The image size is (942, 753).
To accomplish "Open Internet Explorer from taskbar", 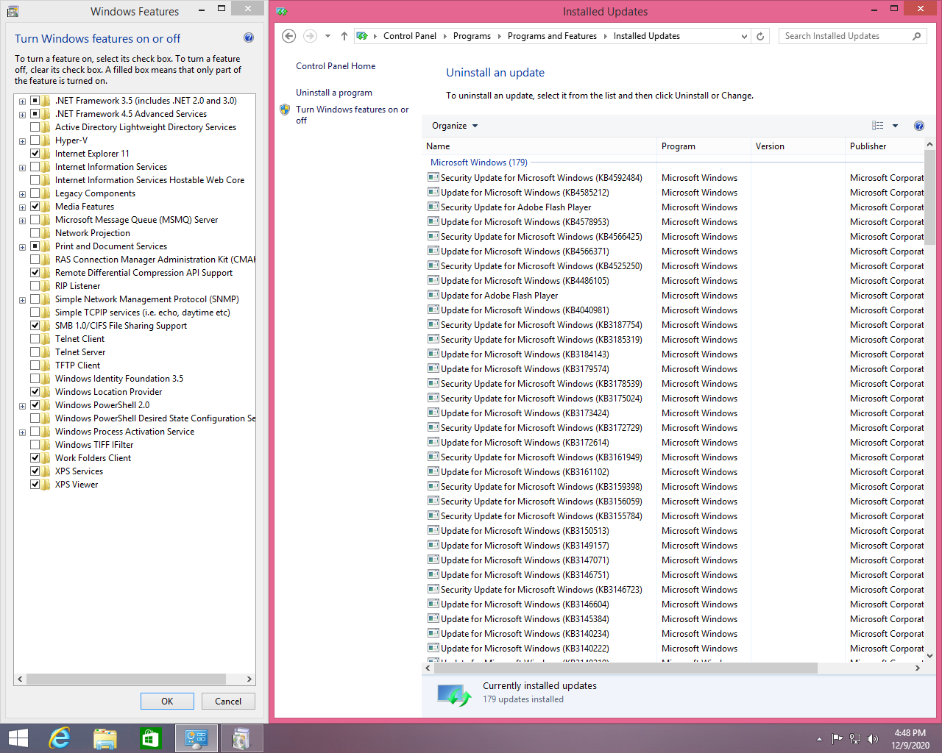I will (60, 738).
